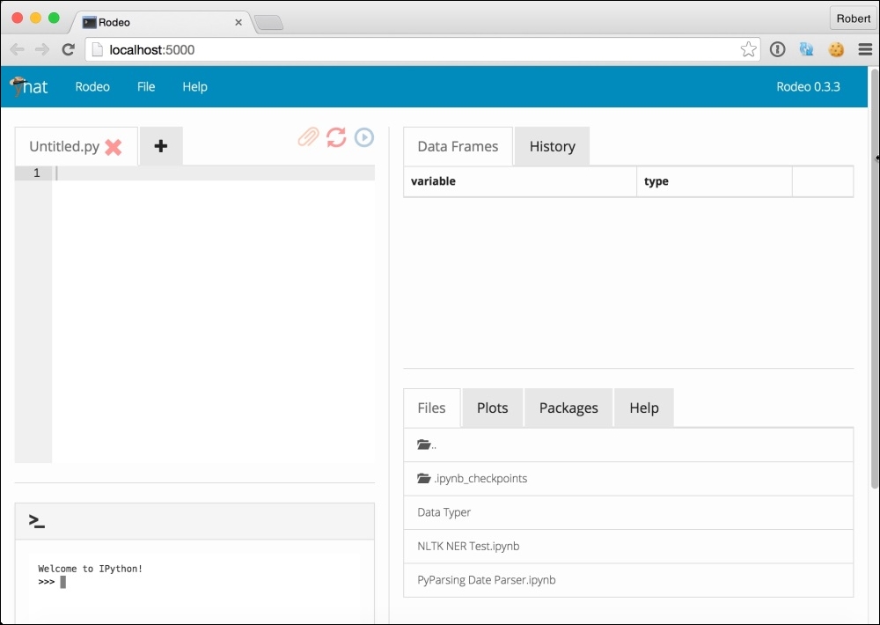Navigate up to the parent folder

pos(427,445)
